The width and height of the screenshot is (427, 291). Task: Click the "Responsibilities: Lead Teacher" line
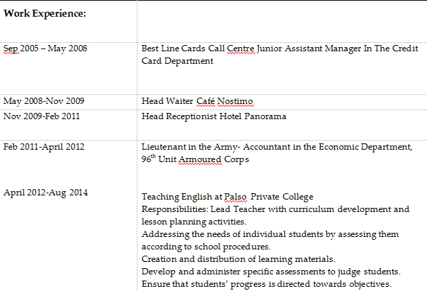(x=275, y=209)
